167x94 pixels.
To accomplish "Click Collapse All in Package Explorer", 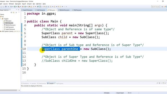I will click(x=11, y=13).
